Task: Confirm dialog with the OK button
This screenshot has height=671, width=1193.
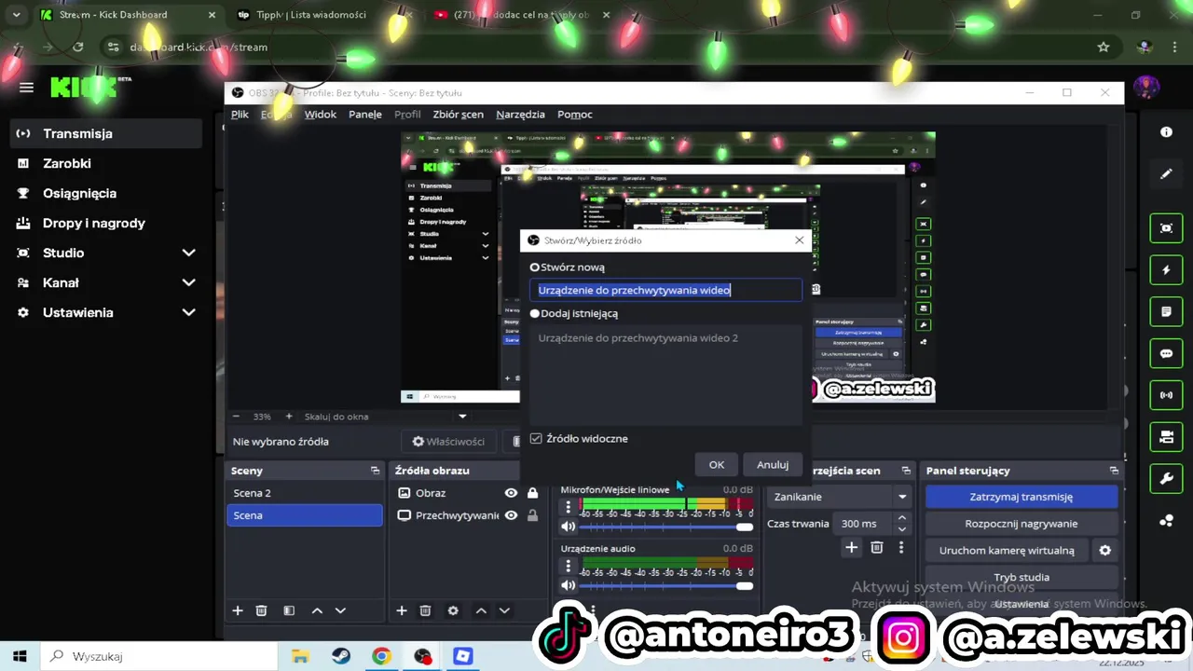Action: click(x=716, y=464)
